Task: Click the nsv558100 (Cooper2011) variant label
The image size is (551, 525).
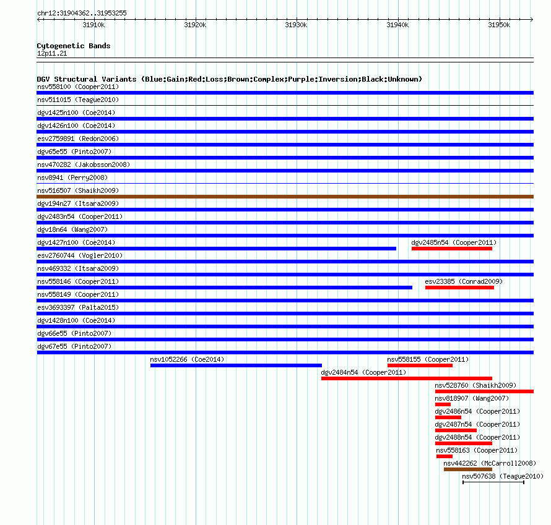Action: click(x=78, y=87)
